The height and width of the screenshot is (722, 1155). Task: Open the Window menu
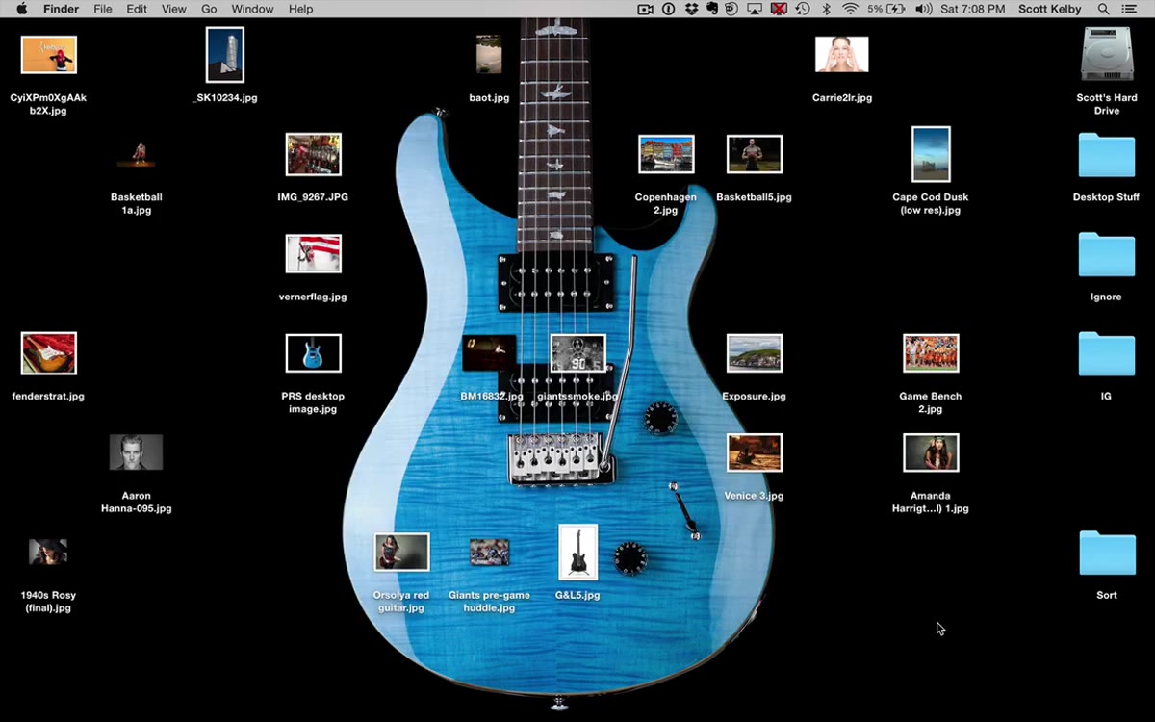(x=252, y=9)
